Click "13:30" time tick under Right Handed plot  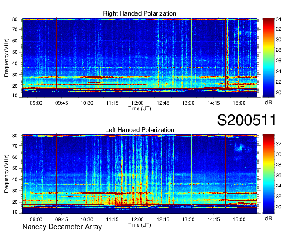click(188, 103)
